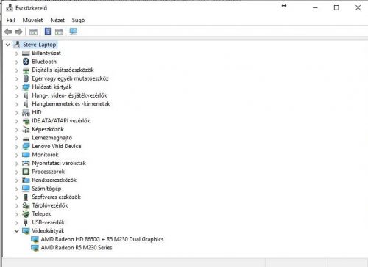This screenshot has width=368, height=267.
Task: Click the Bluetooth category icon
Action: 26,62
